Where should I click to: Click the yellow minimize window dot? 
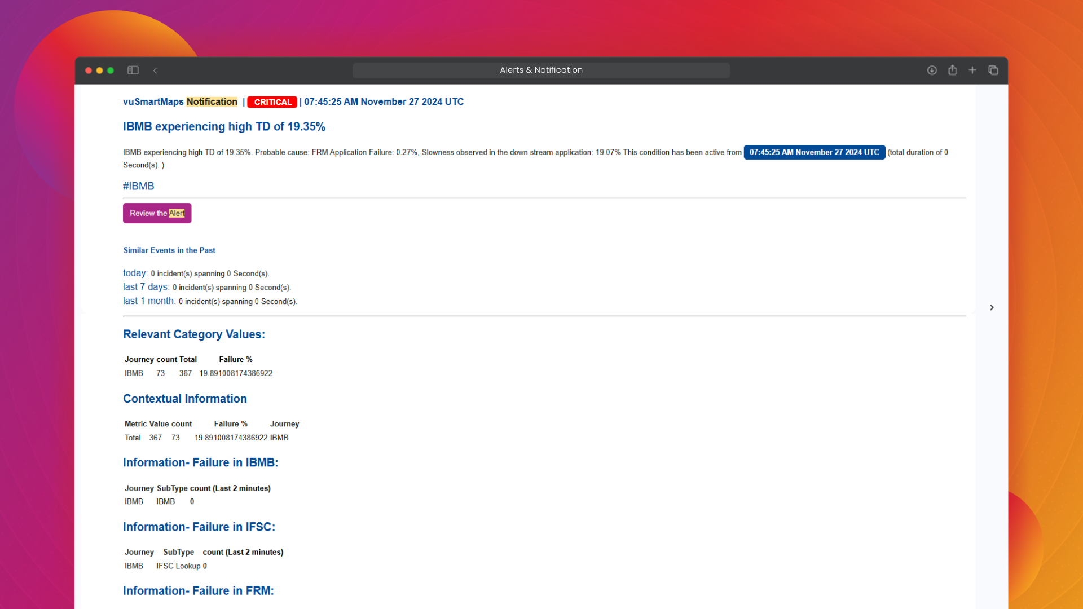(99, 70)
